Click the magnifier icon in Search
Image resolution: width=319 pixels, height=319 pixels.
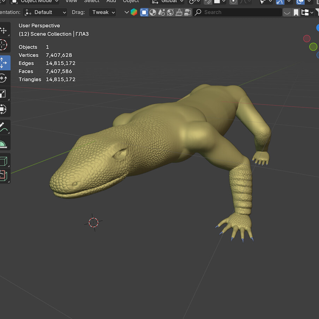(198, 12)
